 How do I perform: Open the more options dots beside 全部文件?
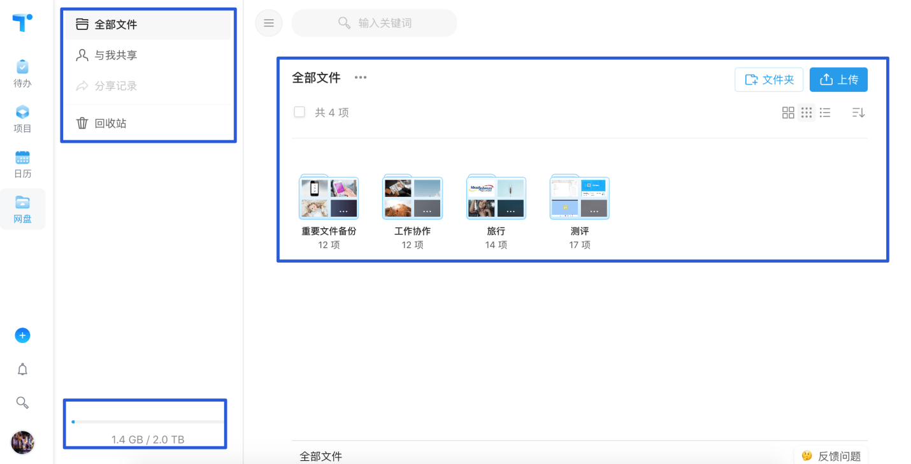point(361,78)
